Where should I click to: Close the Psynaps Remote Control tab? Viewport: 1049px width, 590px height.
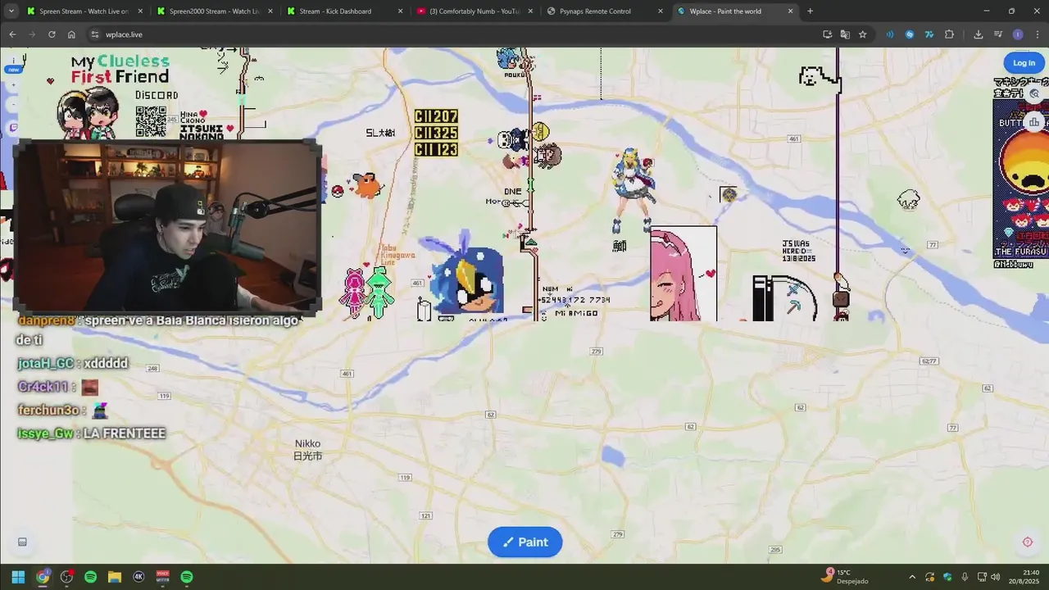pos(661,11)
